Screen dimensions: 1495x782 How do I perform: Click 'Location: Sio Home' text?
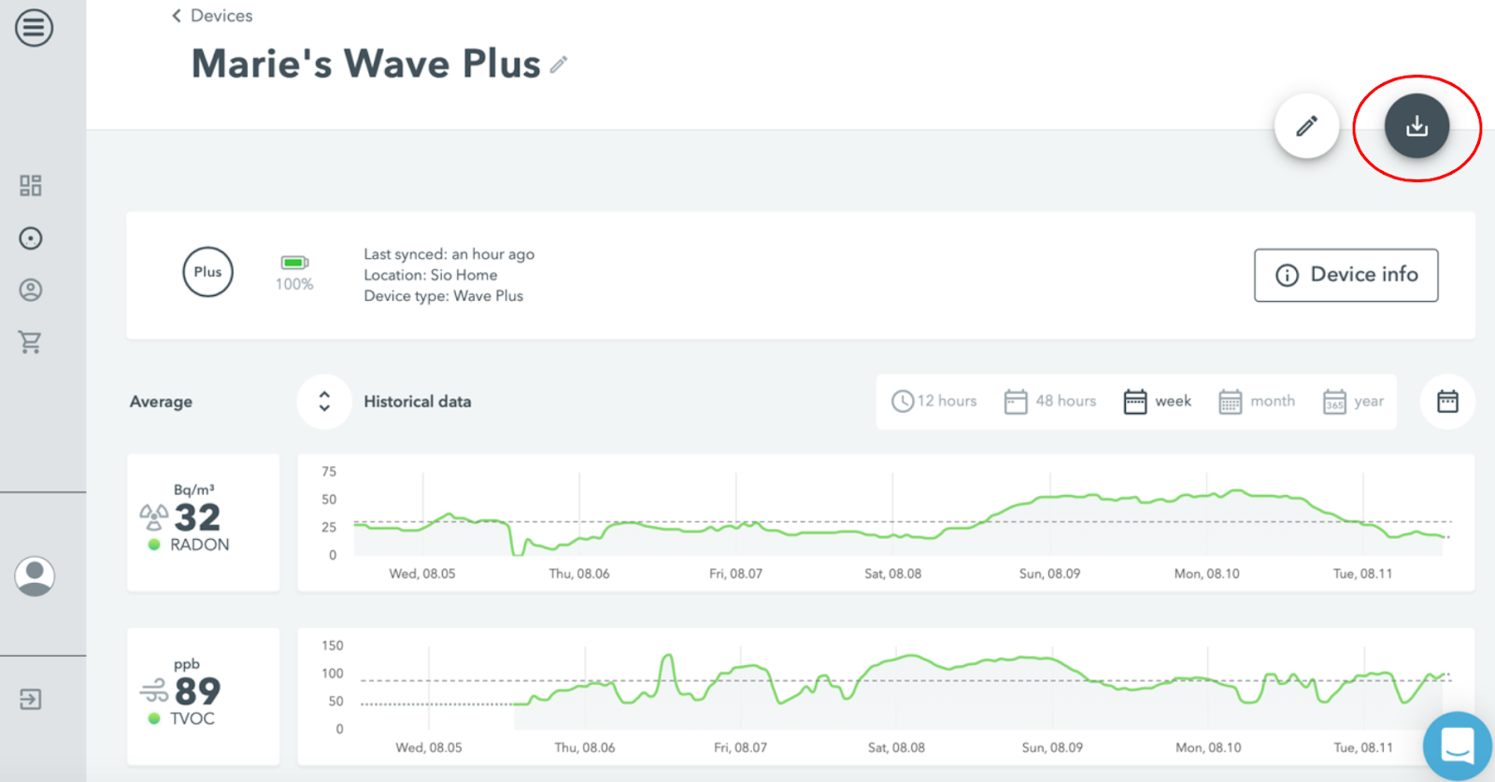pos(431,275)
